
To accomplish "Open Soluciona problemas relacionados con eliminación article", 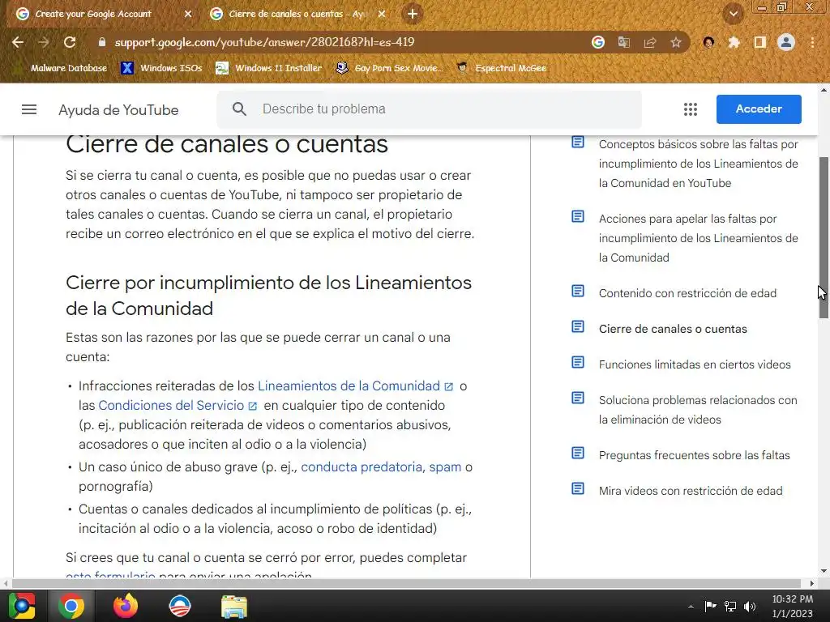I will click(698, 410).
